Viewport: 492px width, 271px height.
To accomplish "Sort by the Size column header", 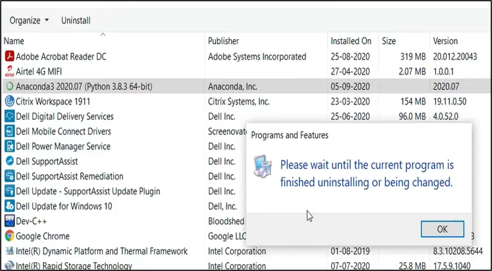I will point(389,41).
